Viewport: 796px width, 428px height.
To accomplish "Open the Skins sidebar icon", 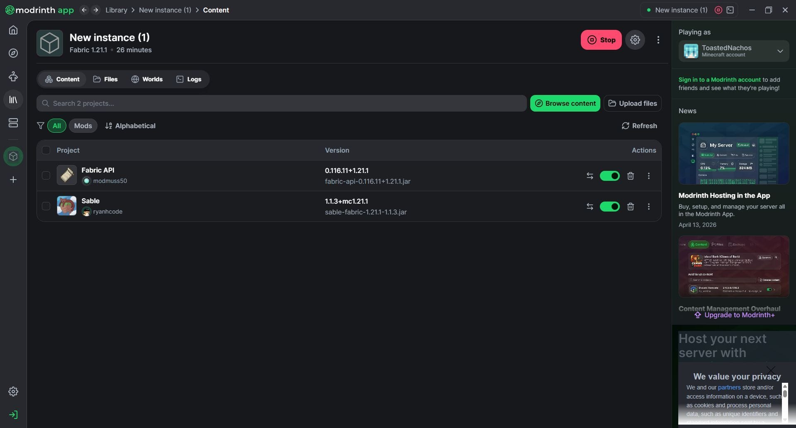I will click(x=13, y=76).
